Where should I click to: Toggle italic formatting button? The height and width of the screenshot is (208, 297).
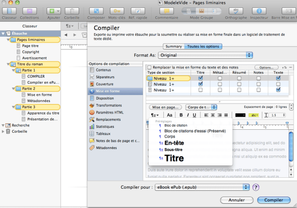pos(188,115)
